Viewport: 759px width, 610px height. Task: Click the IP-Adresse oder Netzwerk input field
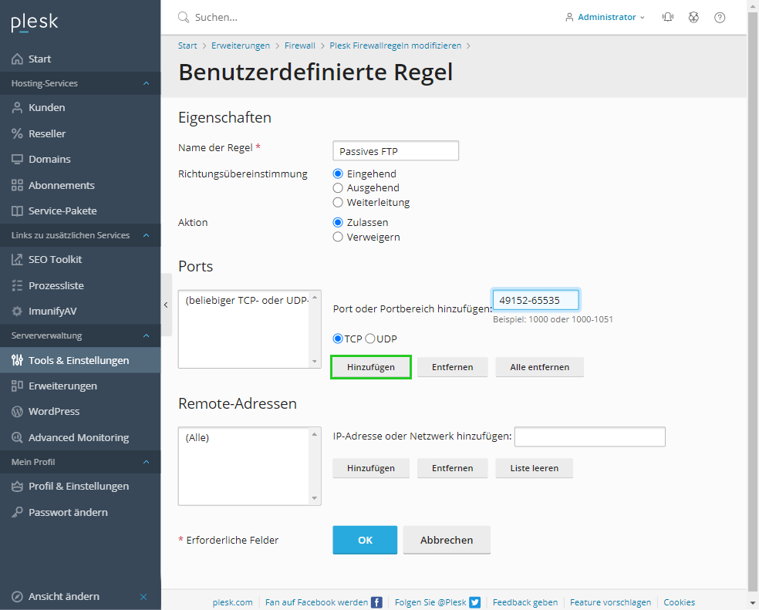coord(589,436)
